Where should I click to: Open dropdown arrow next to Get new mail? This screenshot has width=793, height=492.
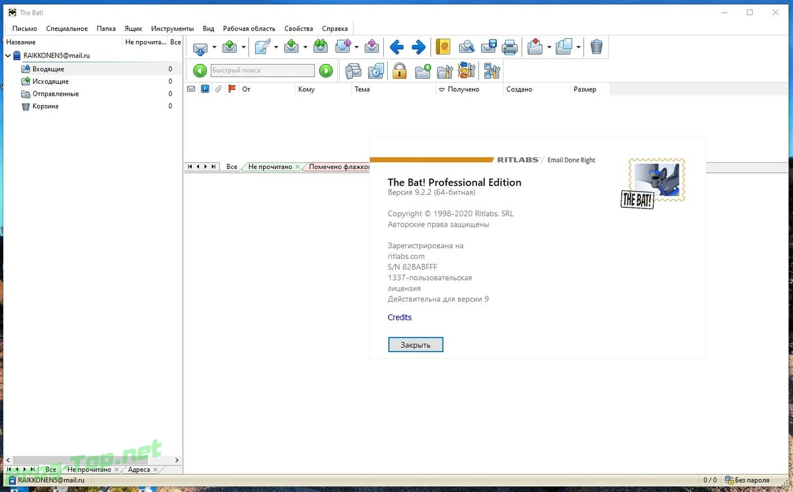click(214, 48)
